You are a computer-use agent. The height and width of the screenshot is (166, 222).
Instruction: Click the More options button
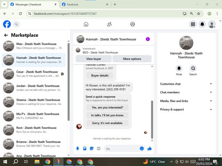click(x=132, y=59)
